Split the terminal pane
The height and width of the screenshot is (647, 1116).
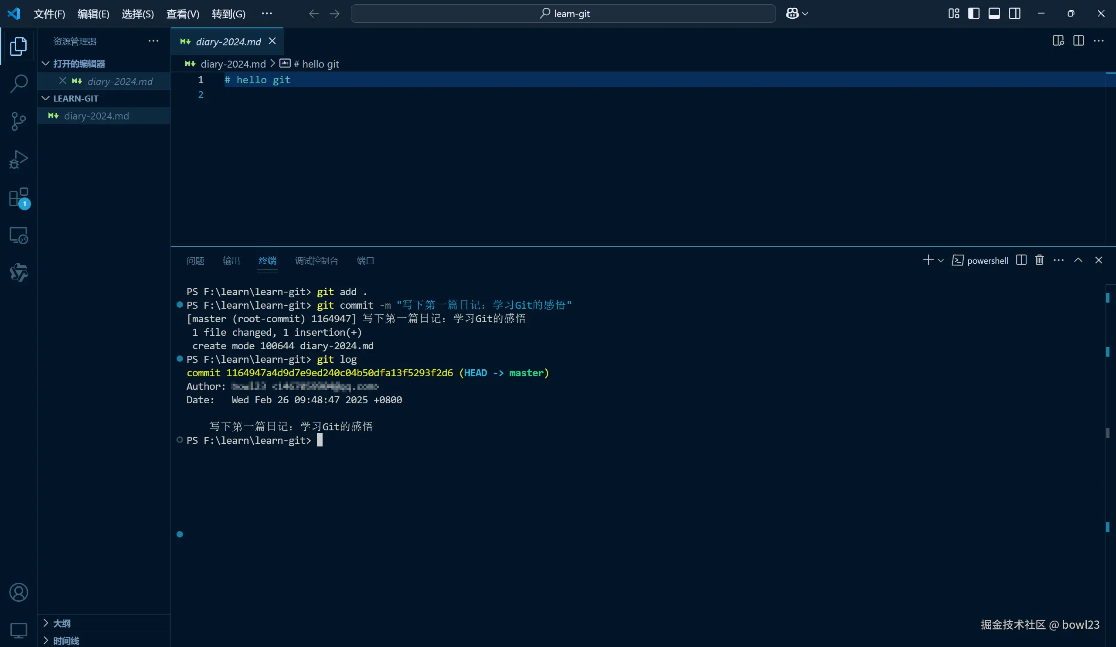(x=1021, y=260)
